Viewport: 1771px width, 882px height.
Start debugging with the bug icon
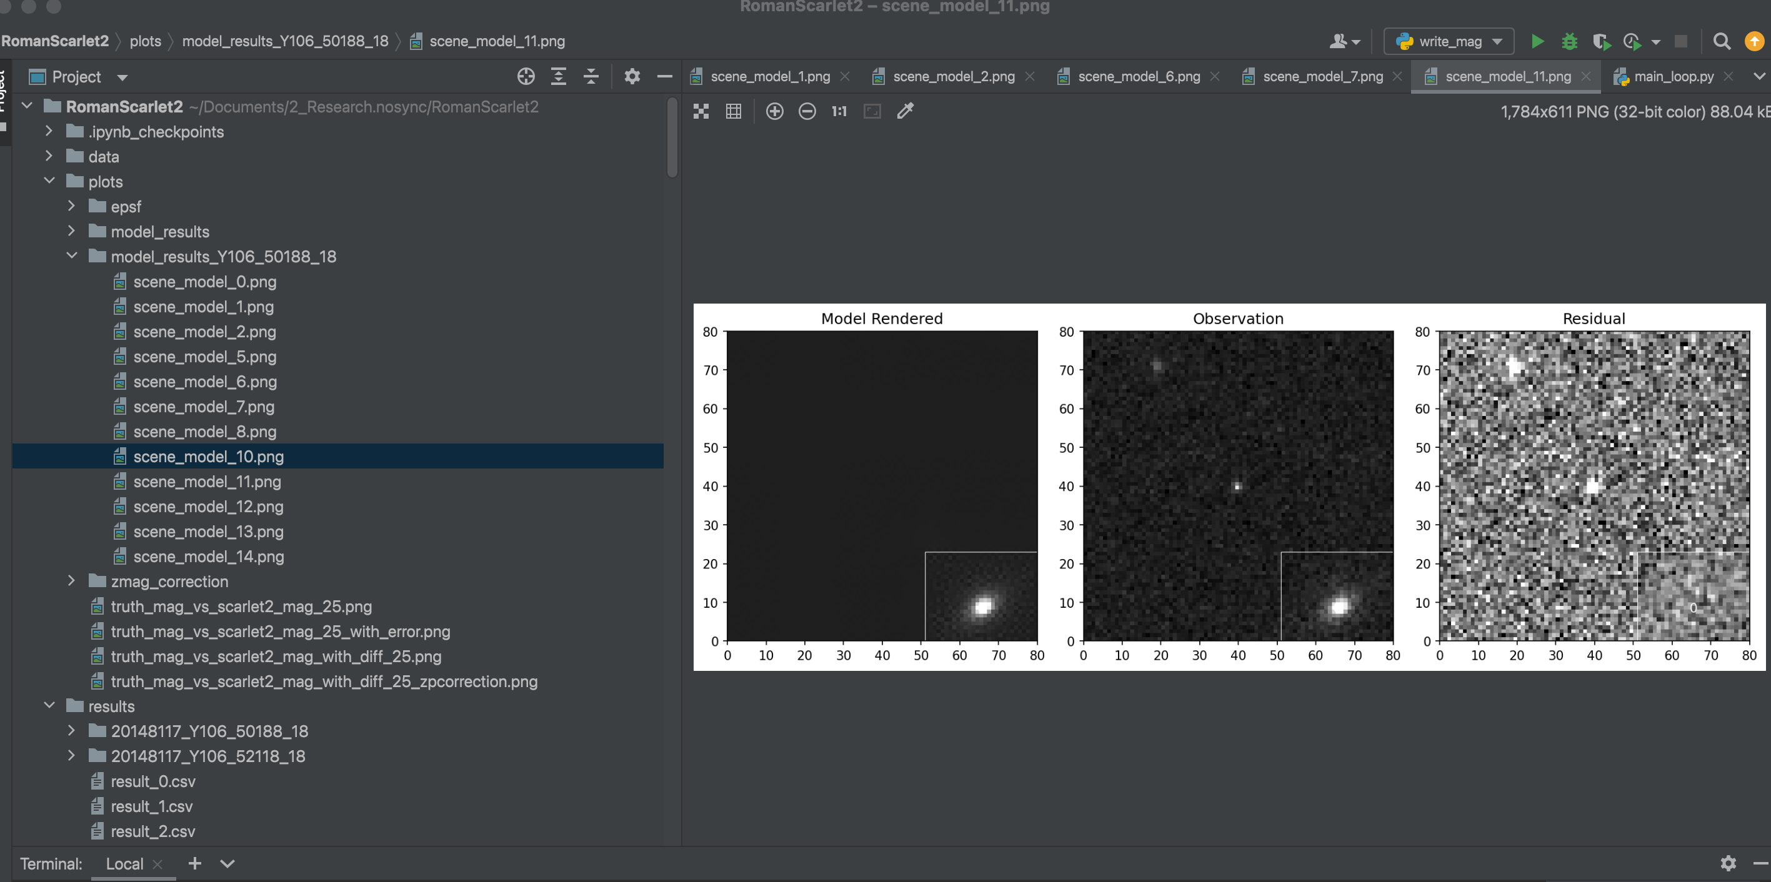point(1570,41)
